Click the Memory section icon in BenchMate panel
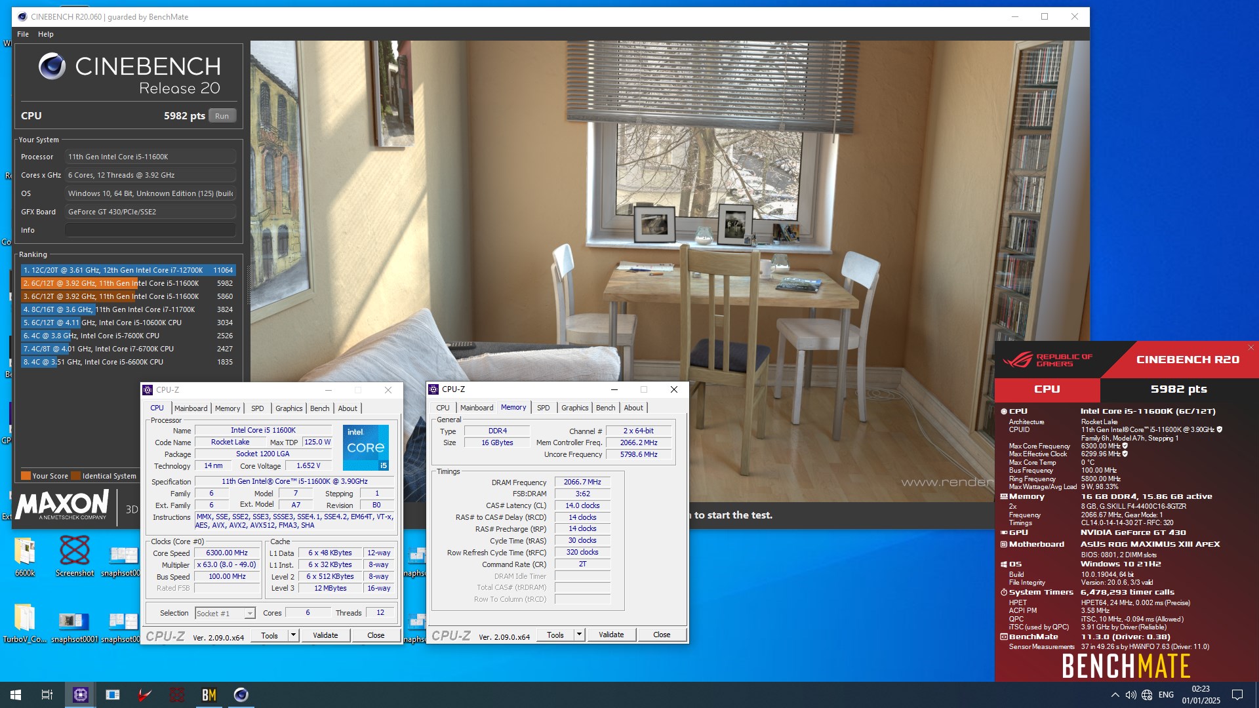This screenshot has width=1259, height=708. 1003,497
